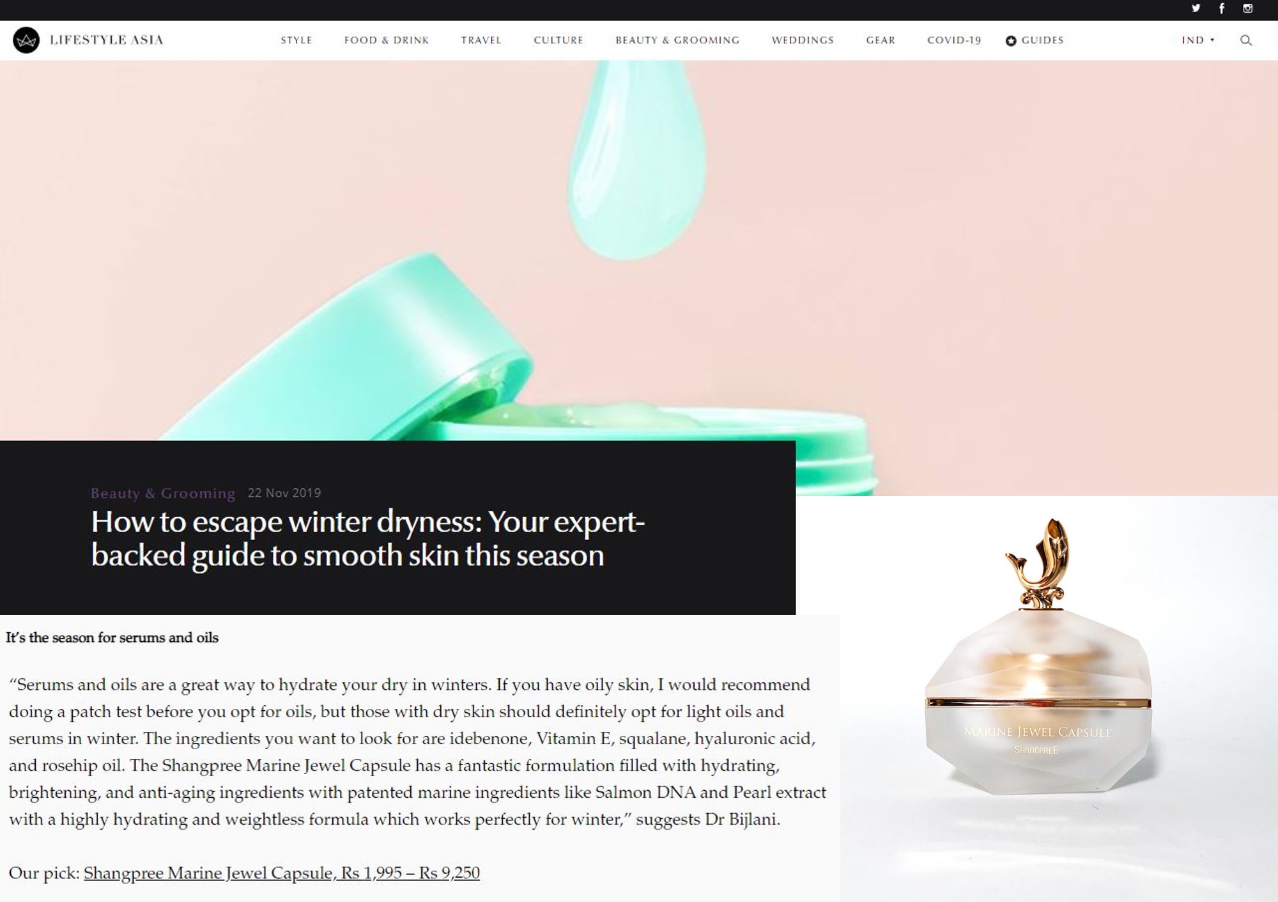Open the Instagram social icon

click(1247, 8)
